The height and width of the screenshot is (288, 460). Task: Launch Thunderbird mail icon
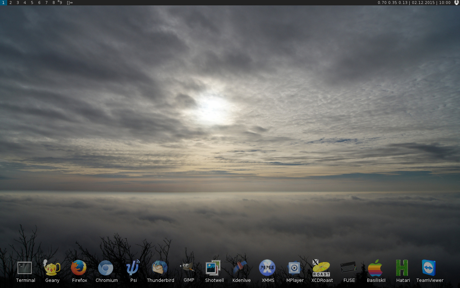[x=160, y=268]
